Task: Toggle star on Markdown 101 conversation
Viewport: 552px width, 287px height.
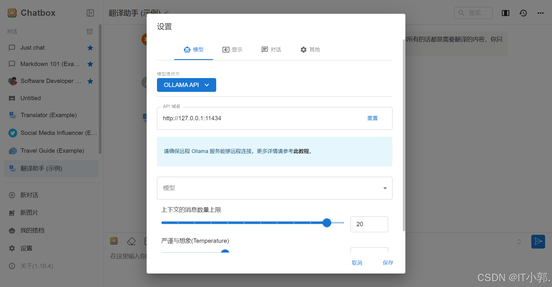Action: 90,64
